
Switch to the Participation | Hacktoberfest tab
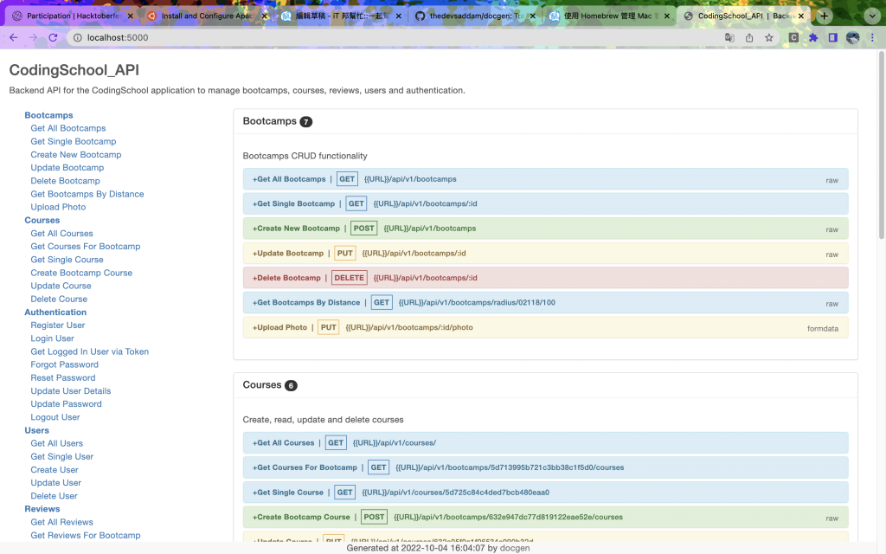pos(74,16)
